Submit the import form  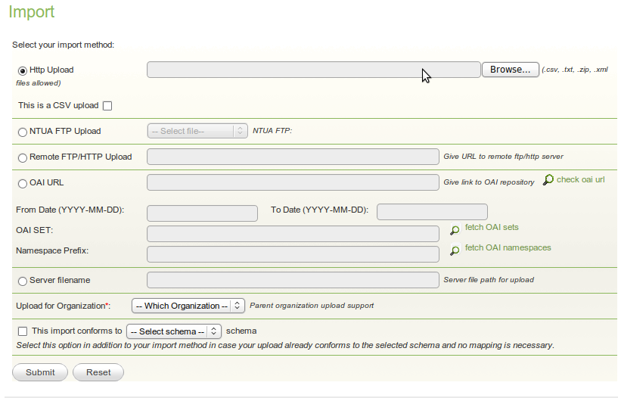coord(40,372)
